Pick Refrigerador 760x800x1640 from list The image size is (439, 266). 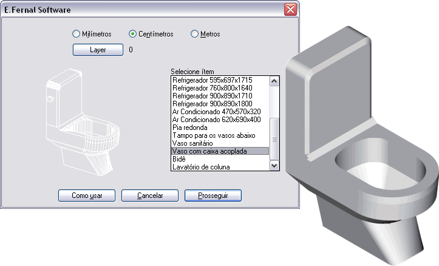coord(212,88)
